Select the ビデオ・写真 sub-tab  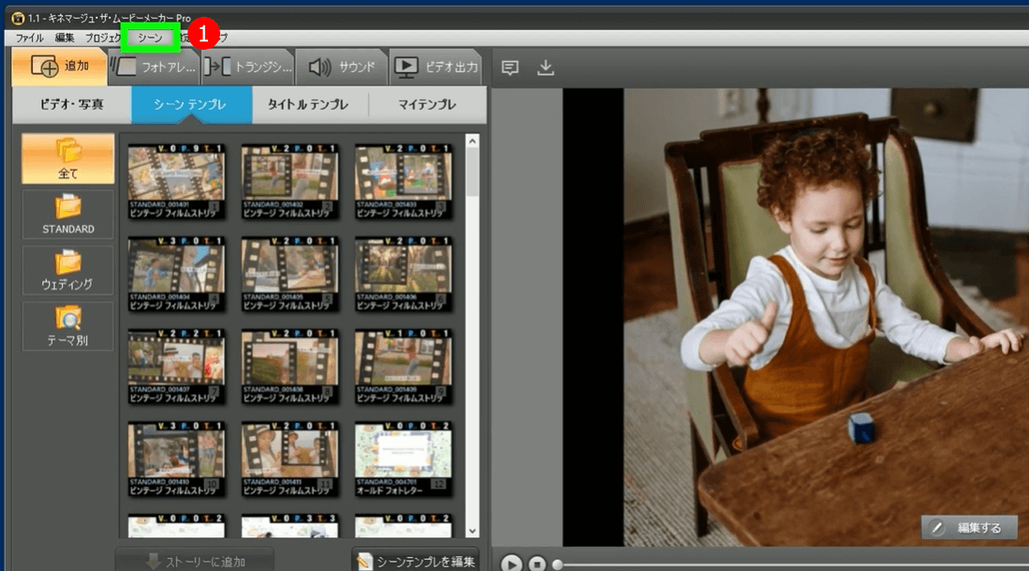[72, 105]
